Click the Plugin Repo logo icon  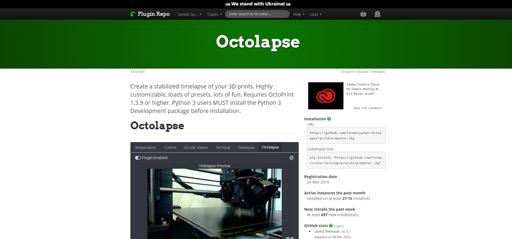(133, 14)
